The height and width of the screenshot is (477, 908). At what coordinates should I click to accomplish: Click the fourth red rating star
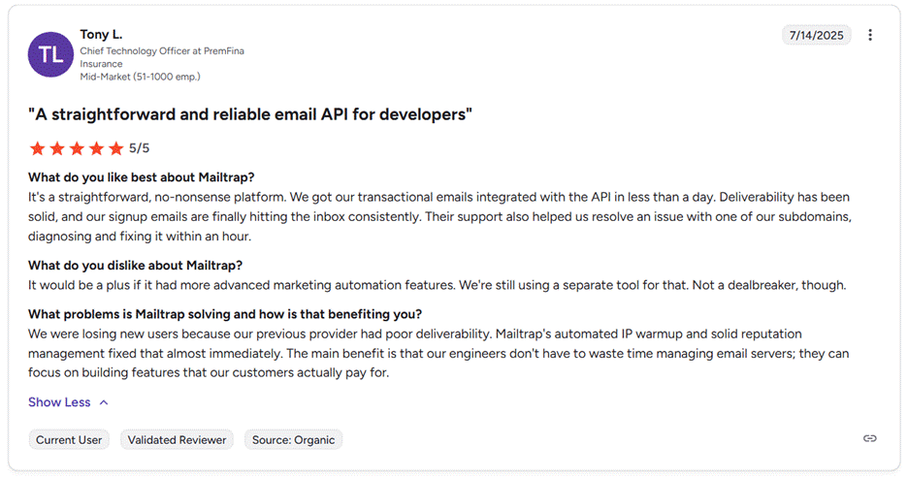[x=97, y=148]
